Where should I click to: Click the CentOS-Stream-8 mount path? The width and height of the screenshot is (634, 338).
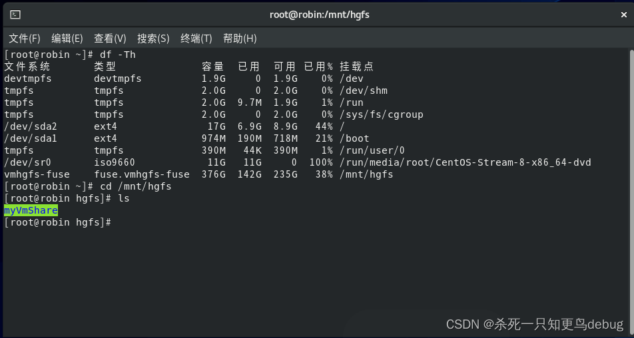click(x=466, y=162)
